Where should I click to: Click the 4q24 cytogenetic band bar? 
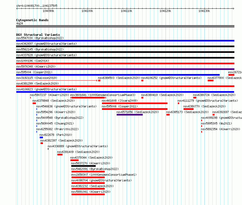pyautogui.click(x=125, y=26)
